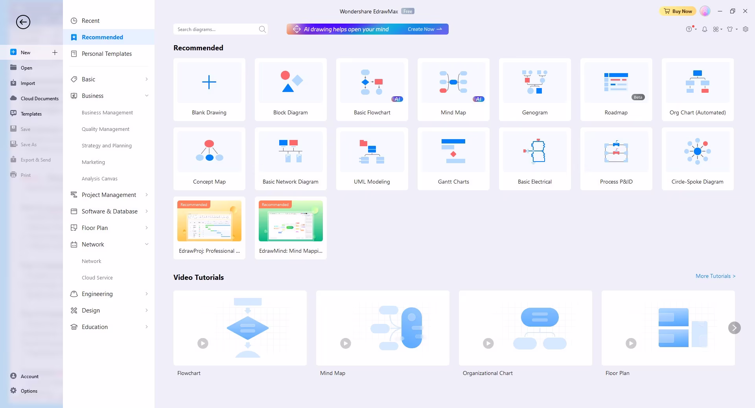This screenshot has width=755, height=408.
Task: Click the user profile avatar
Action: pyautogui.click(x=705, y=11)
